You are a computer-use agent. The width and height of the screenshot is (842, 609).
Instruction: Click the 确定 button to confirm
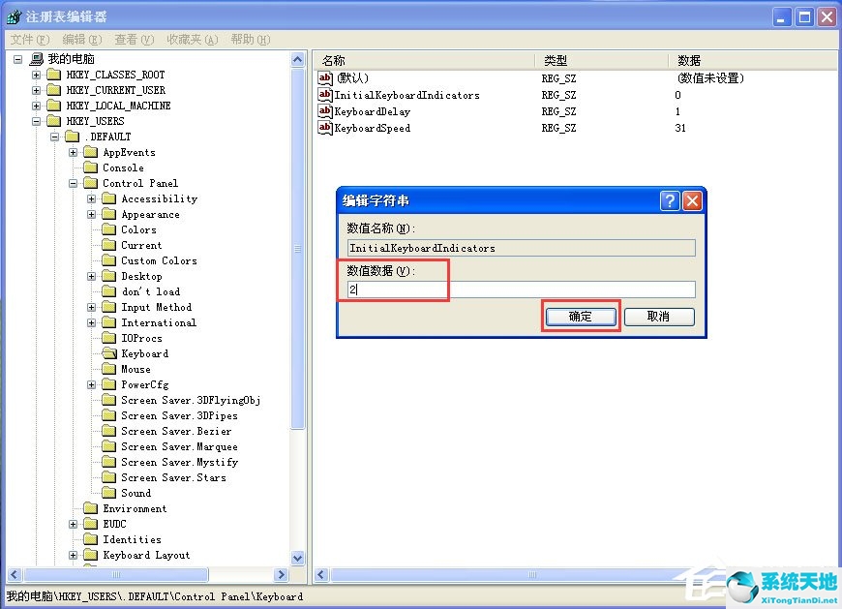581,317
